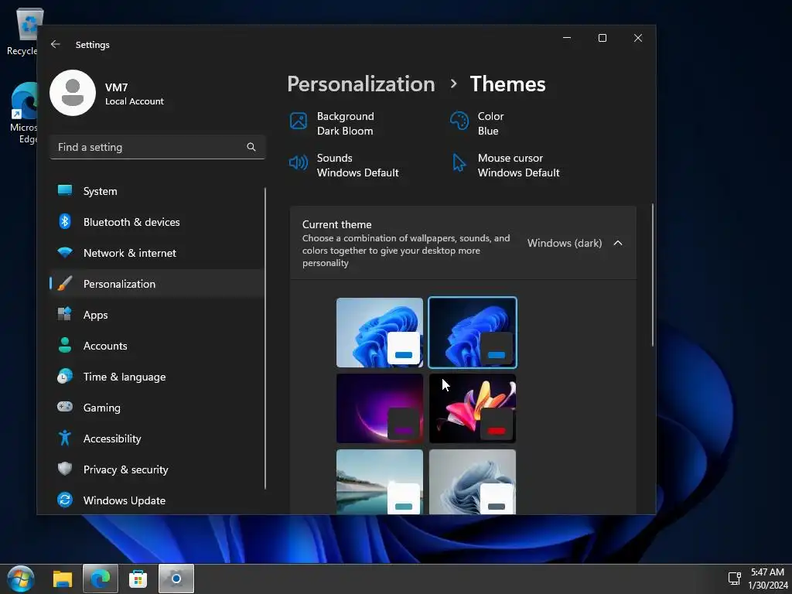Go back with the arrow button

pos(56,44)
